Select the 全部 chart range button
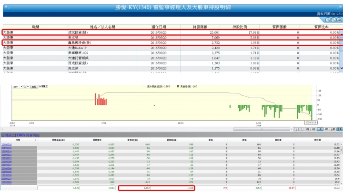Screen dimensions: 343x193 [333, 129]
